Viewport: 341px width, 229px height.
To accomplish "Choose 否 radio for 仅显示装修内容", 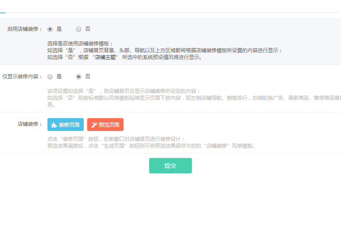I will coord(79,77).
